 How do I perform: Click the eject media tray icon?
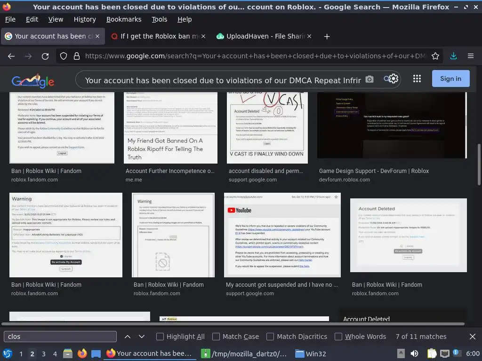click(401, 353)
